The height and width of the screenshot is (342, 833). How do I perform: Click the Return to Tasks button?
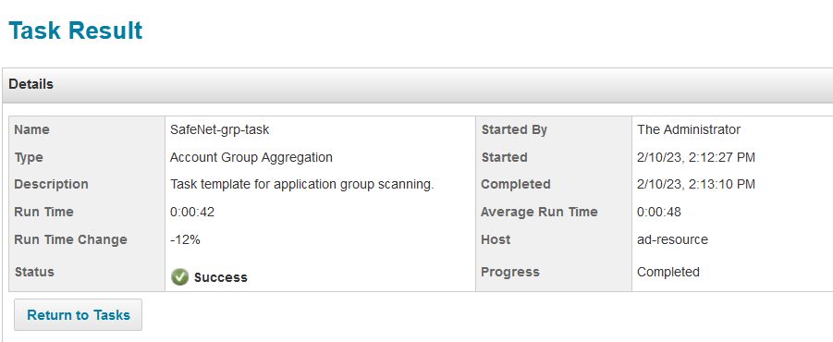click(78, 315)
